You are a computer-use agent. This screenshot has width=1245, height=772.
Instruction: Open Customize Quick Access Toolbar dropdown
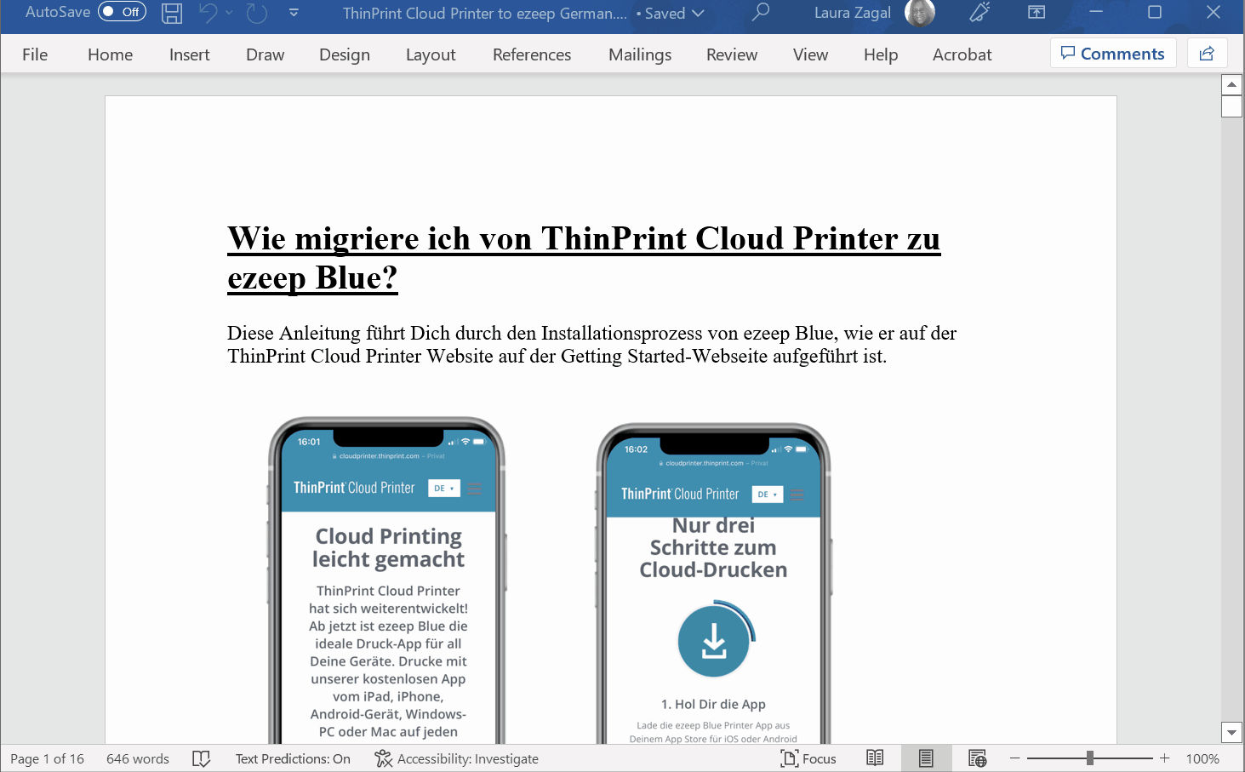click(x=294, y=13)
